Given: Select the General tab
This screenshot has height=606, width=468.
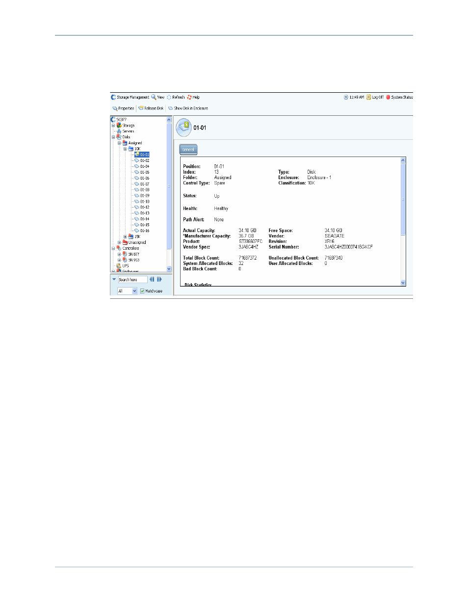Looking at the screenshot, I should (x=188, y=150).
